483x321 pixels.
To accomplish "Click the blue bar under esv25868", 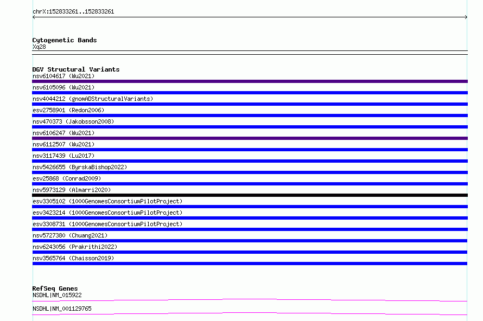I will 250,184.
